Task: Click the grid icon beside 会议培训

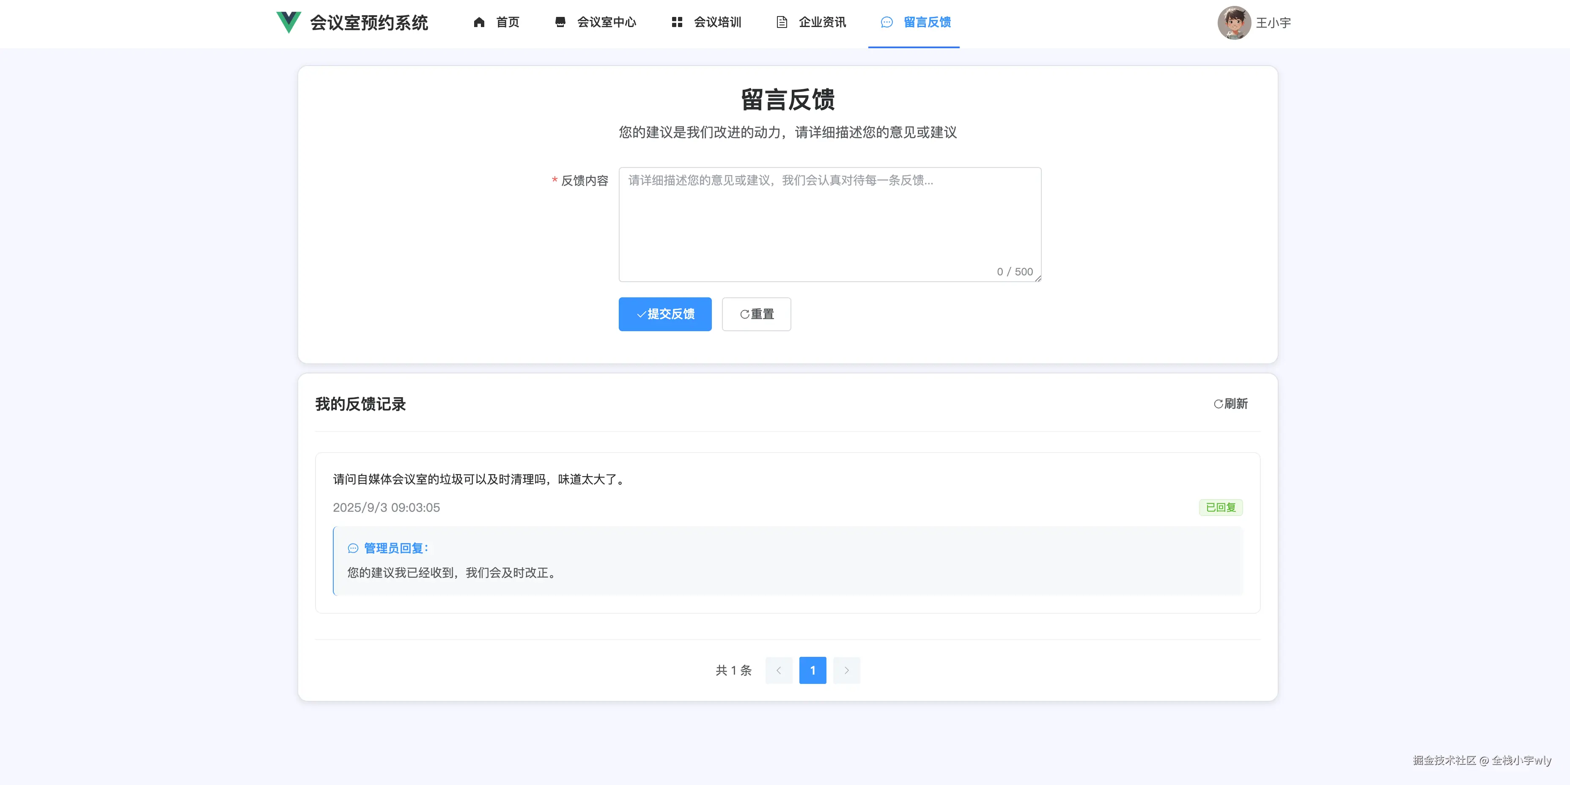Action: coord(677,22)
